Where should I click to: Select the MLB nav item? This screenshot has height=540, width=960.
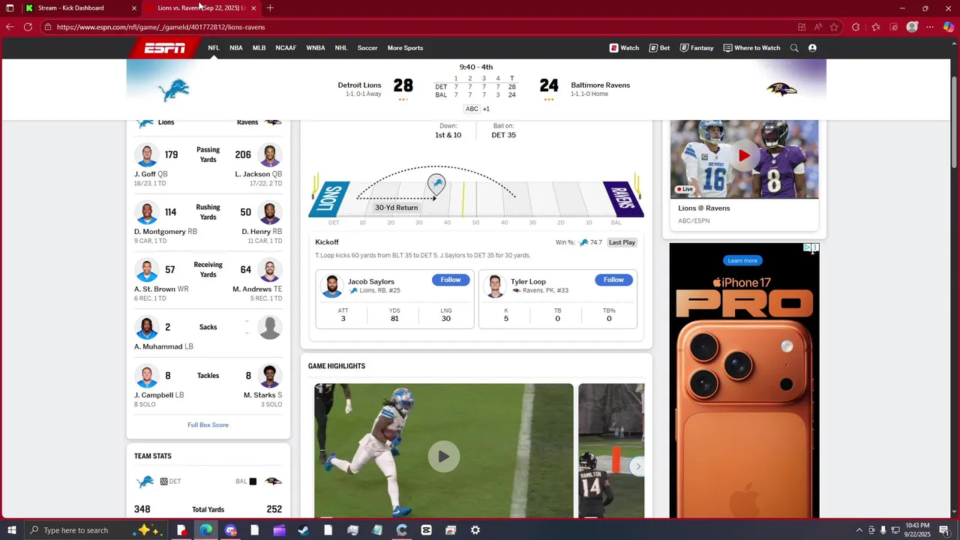(259, 48)
